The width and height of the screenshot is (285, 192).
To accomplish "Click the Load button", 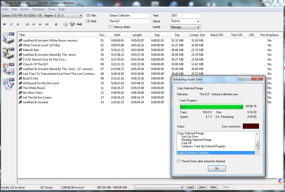I will tap(190, 187).
